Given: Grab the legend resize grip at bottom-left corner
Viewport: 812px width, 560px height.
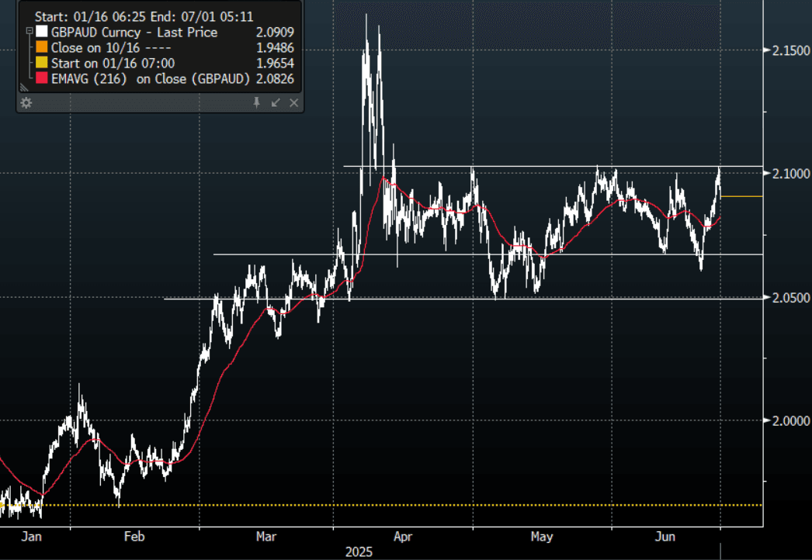Looking at the screenshot, I should click(23, 88).
